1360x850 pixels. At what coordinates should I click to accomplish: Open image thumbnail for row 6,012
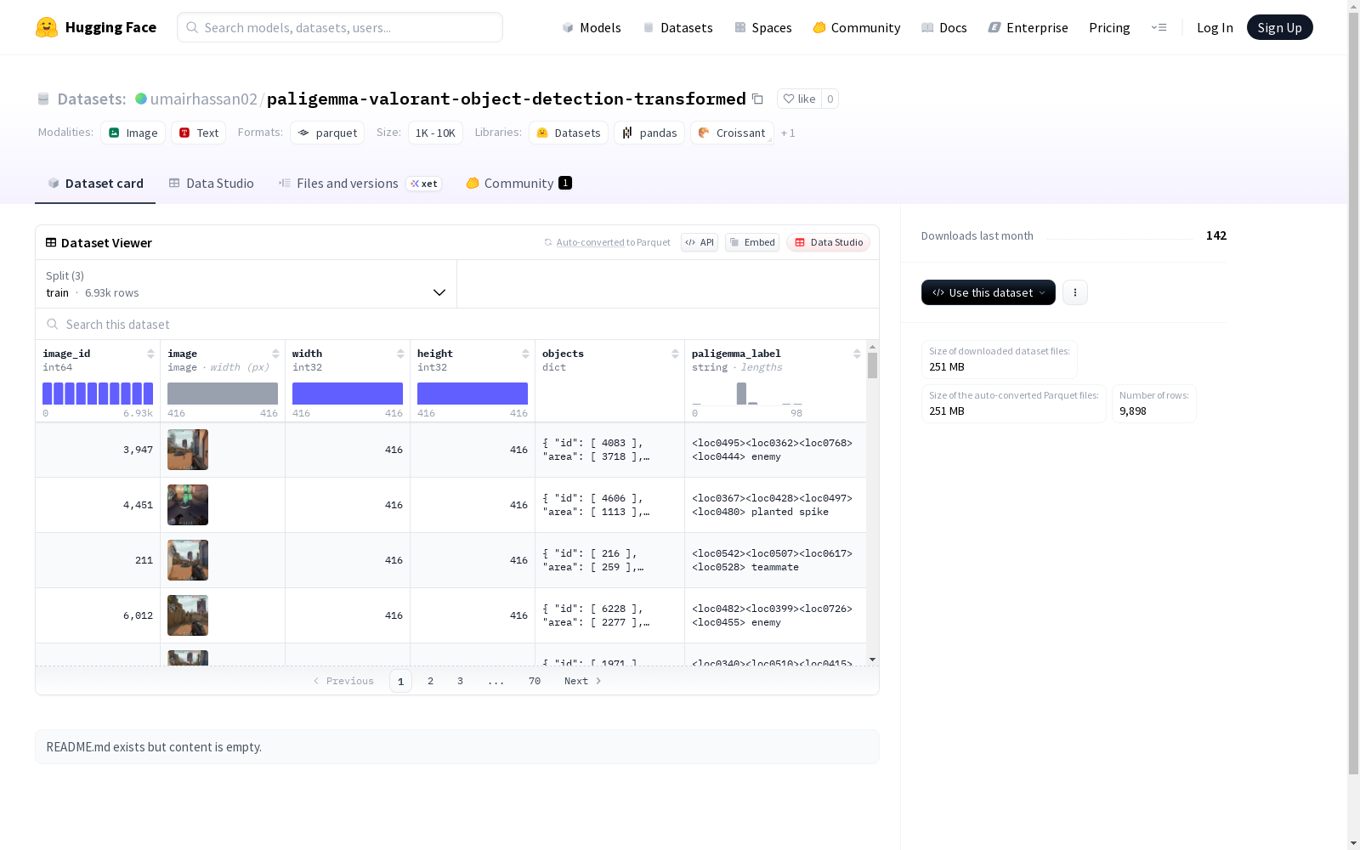(188, 615)
